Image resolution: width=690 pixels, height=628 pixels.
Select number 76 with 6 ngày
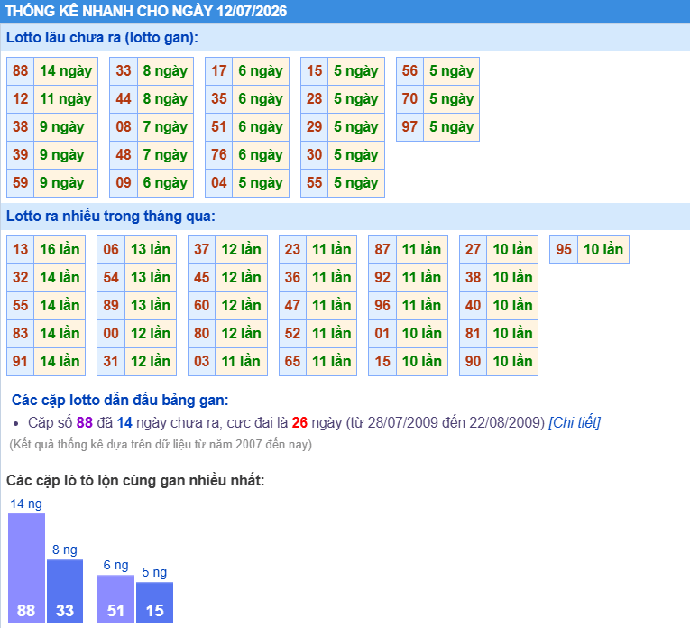tap(218, 155)
